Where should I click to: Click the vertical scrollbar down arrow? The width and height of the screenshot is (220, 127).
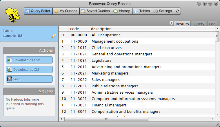click(217, 114)
